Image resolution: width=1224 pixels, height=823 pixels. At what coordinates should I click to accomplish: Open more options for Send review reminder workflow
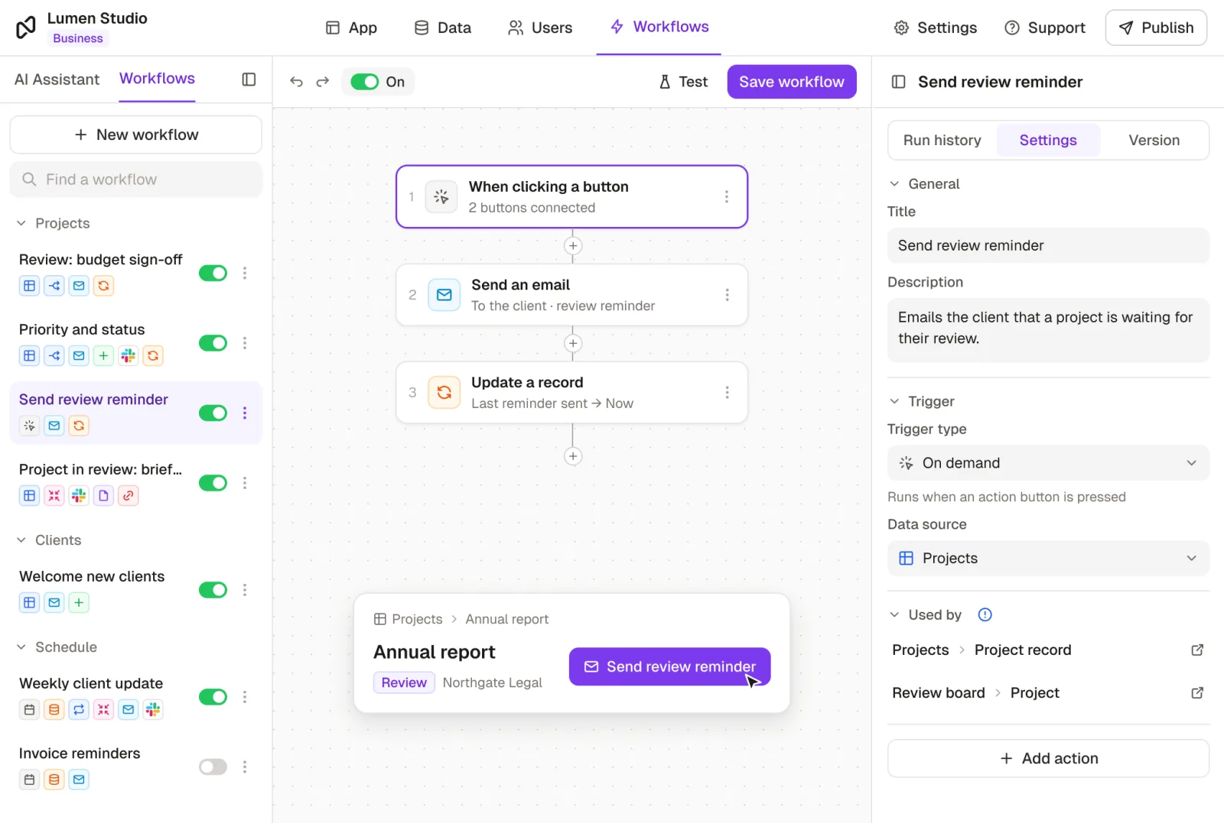pos(245,413)
